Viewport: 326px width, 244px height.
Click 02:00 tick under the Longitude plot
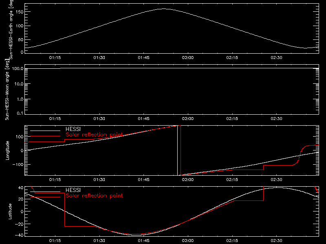pyautogui.click(x=188, y=180)
